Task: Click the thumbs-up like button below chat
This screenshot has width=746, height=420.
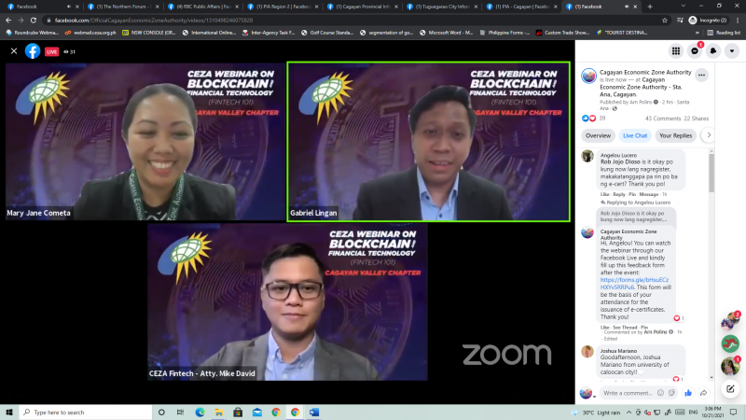Action: (688, 393)
